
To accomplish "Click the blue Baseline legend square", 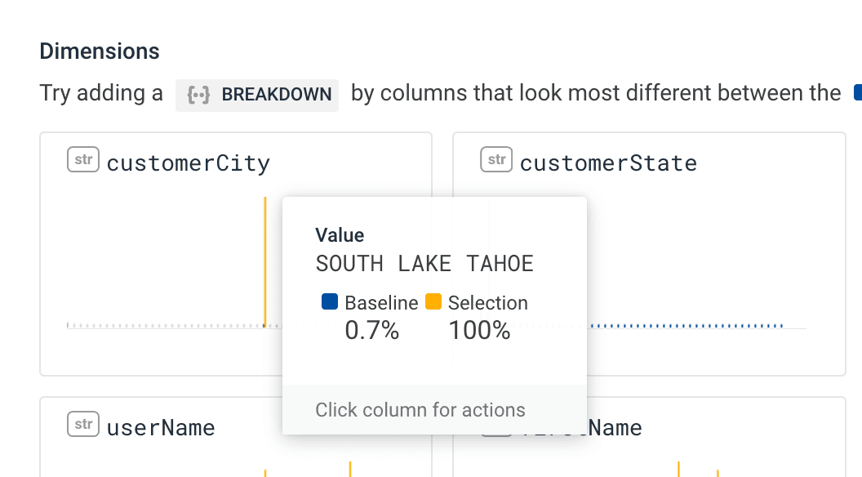I will click(x=330, y=302).
